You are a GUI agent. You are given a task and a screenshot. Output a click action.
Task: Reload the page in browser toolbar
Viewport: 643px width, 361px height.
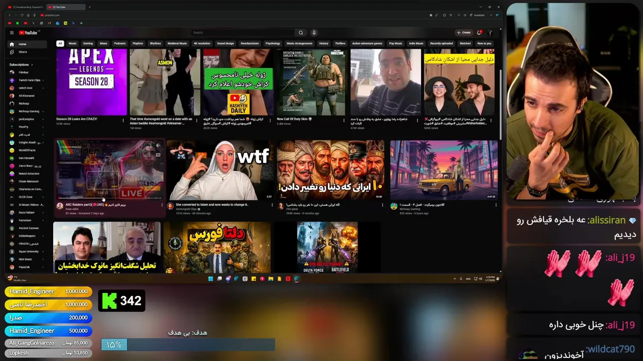tap(22, 15)
